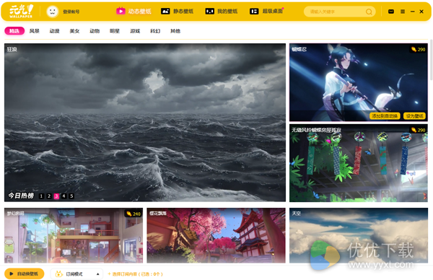Image resolution: width=433 pixels, height=280 pixels.
Task: Click the keyword search input field
Action: tap(336, 12)
